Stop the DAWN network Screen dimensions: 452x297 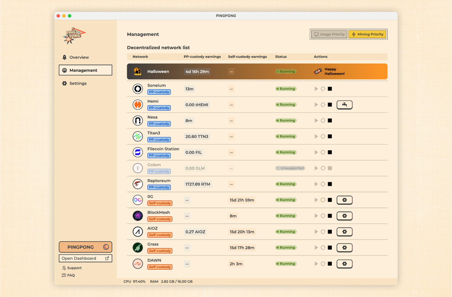tap(330, 264)
